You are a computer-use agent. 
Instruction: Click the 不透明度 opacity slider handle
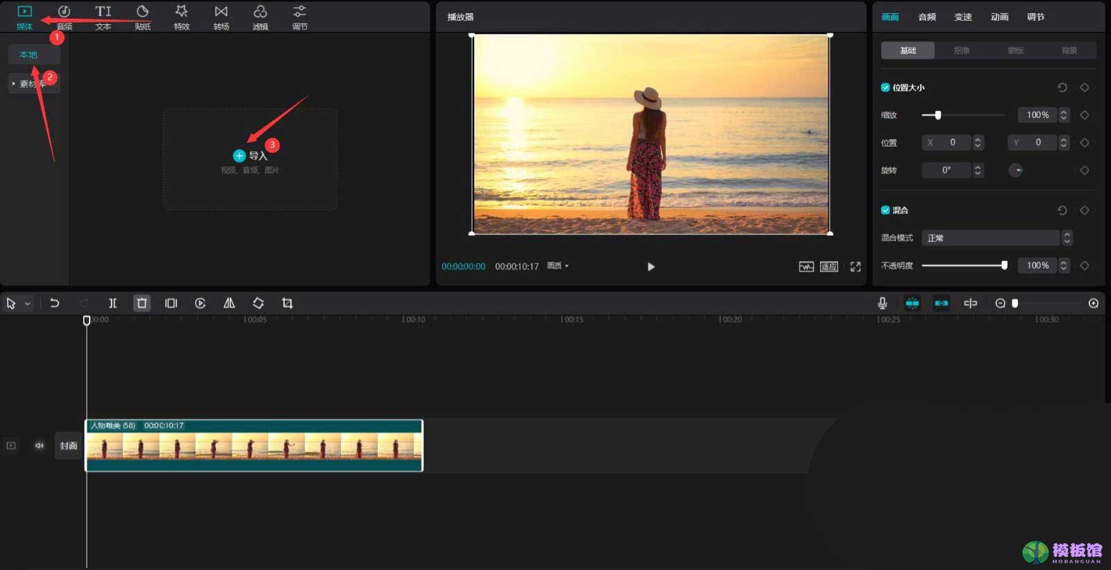[x=1004, y=265]
